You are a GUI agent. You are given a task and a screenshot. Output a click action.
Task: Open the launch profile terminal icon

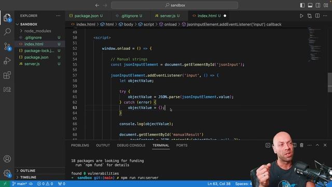pyautogui.click(x=268, y=145)
